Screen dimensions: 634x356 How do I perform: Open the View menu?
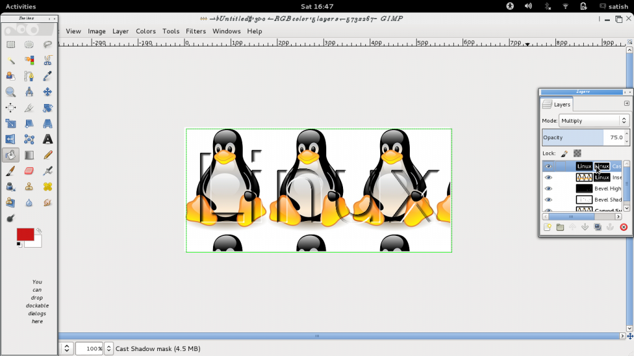(73, 31)
